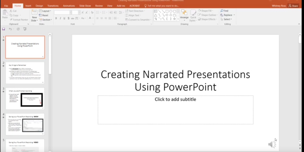The width and height of the screenshot is (304, 152).
Task: Select slide 3 thumbnail, When you are finished recording
Action: click(x=24, y=98)
